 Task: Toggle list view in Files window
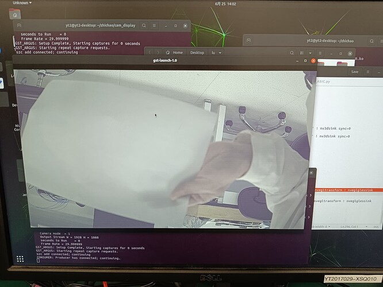[302, 53]
